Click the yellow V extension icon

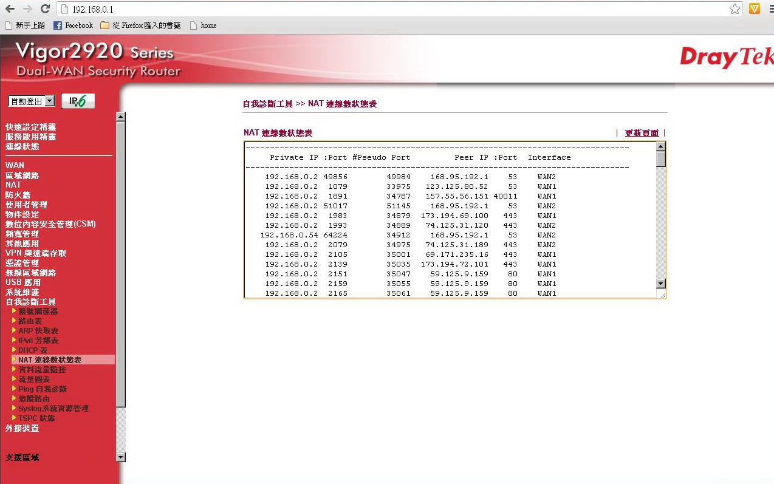click(754, 9)
